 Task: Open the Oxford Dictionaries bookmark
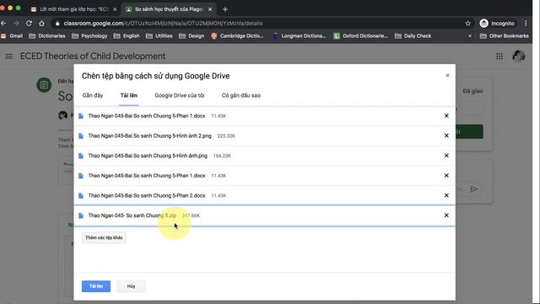click(360, 35)
